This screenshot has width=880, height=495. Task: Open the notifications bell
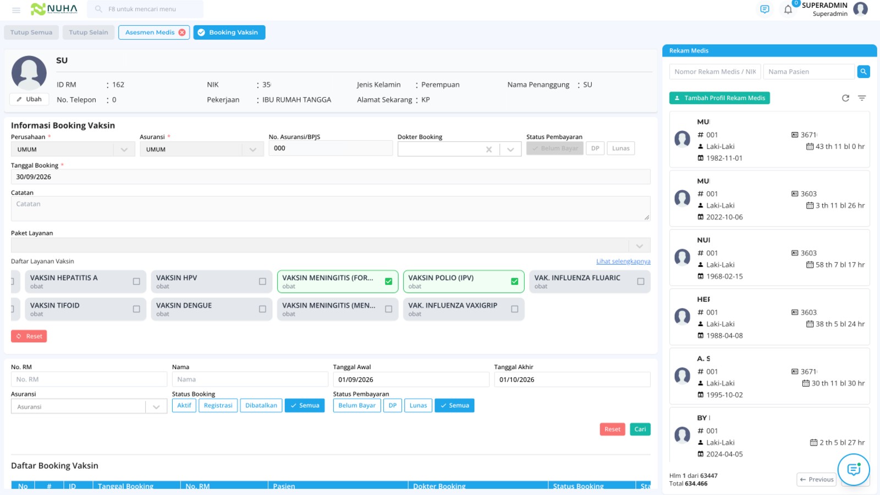[x=788, y=9]
